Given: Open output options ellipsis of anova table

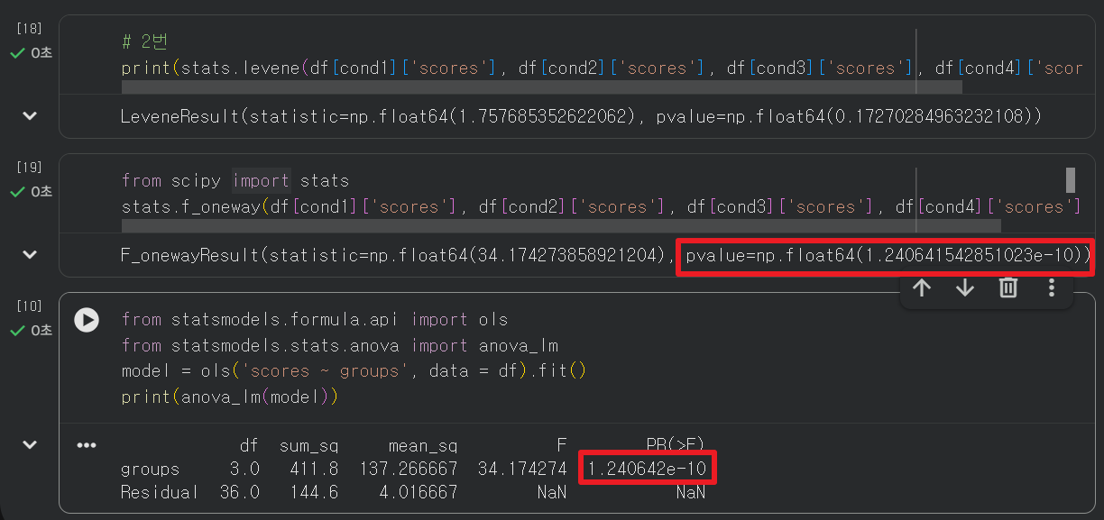Looking at the screenshot, I should [x=87, y=445].
